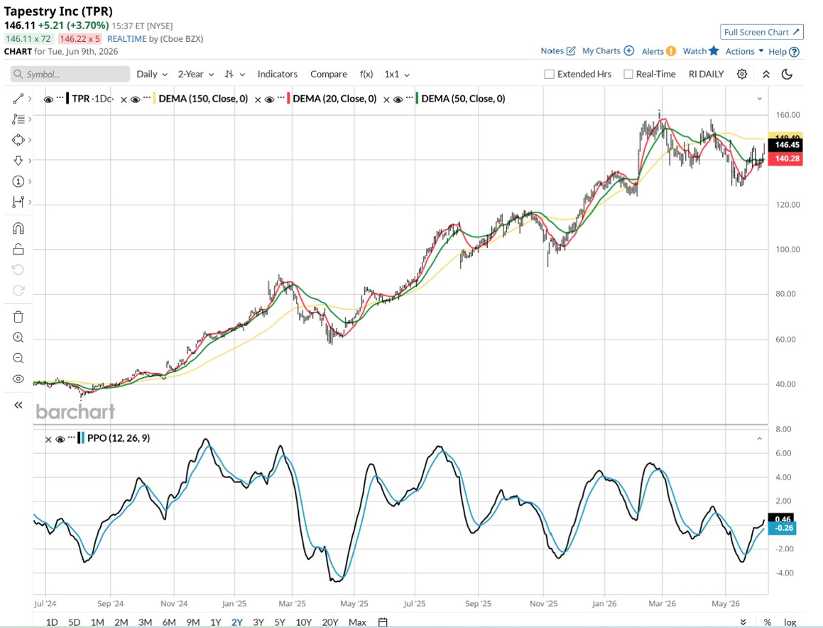Open the Daily frequency dropdown
This screenshot has height=628, width=823.
point(152,74)
